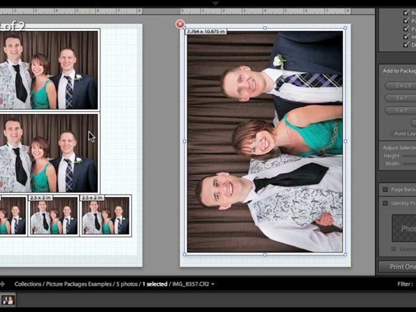Image resolution: width=416 pixels, height=312 pixels.
Task: Click the right-middle handle of the selected cell
Action: (345, 141)
